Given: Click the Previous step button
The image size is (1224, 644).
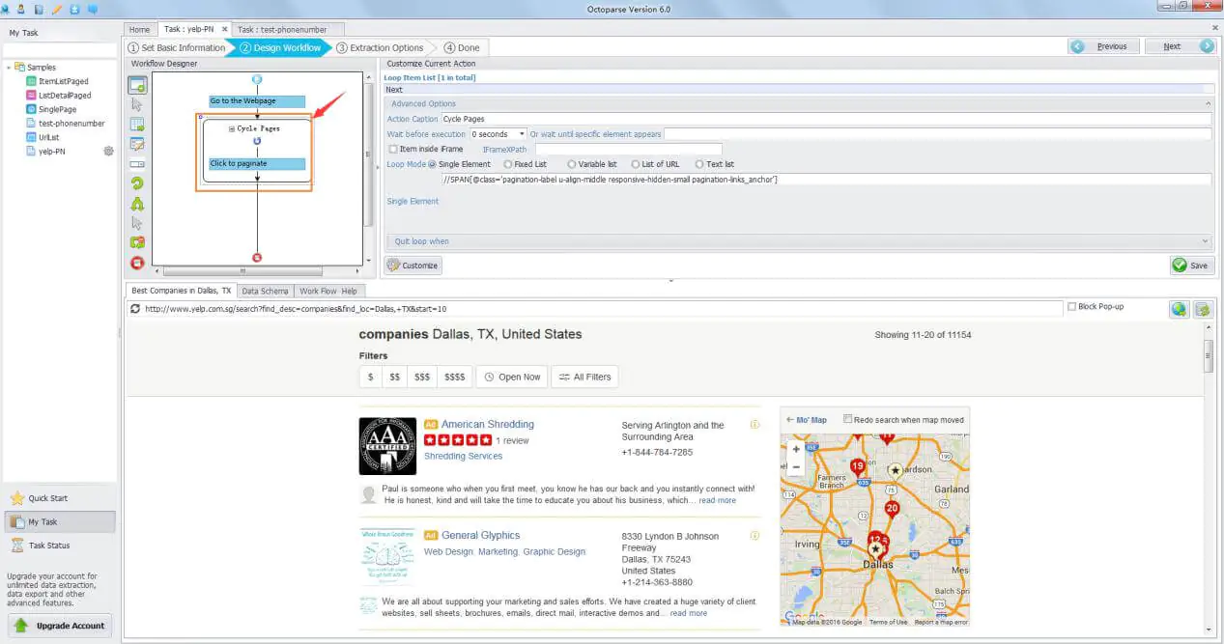Looking at the screenshot, I should coord(1103,46).
